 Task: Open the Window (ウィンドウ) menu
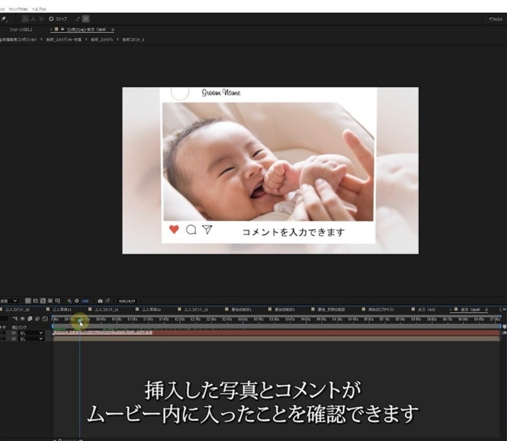coord(19,9)
